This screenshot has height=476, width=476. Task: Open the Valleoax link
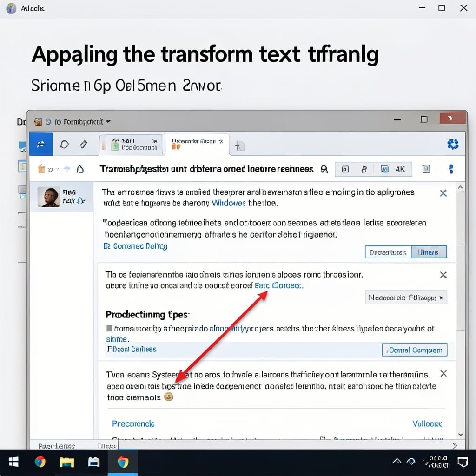(427, 424)
